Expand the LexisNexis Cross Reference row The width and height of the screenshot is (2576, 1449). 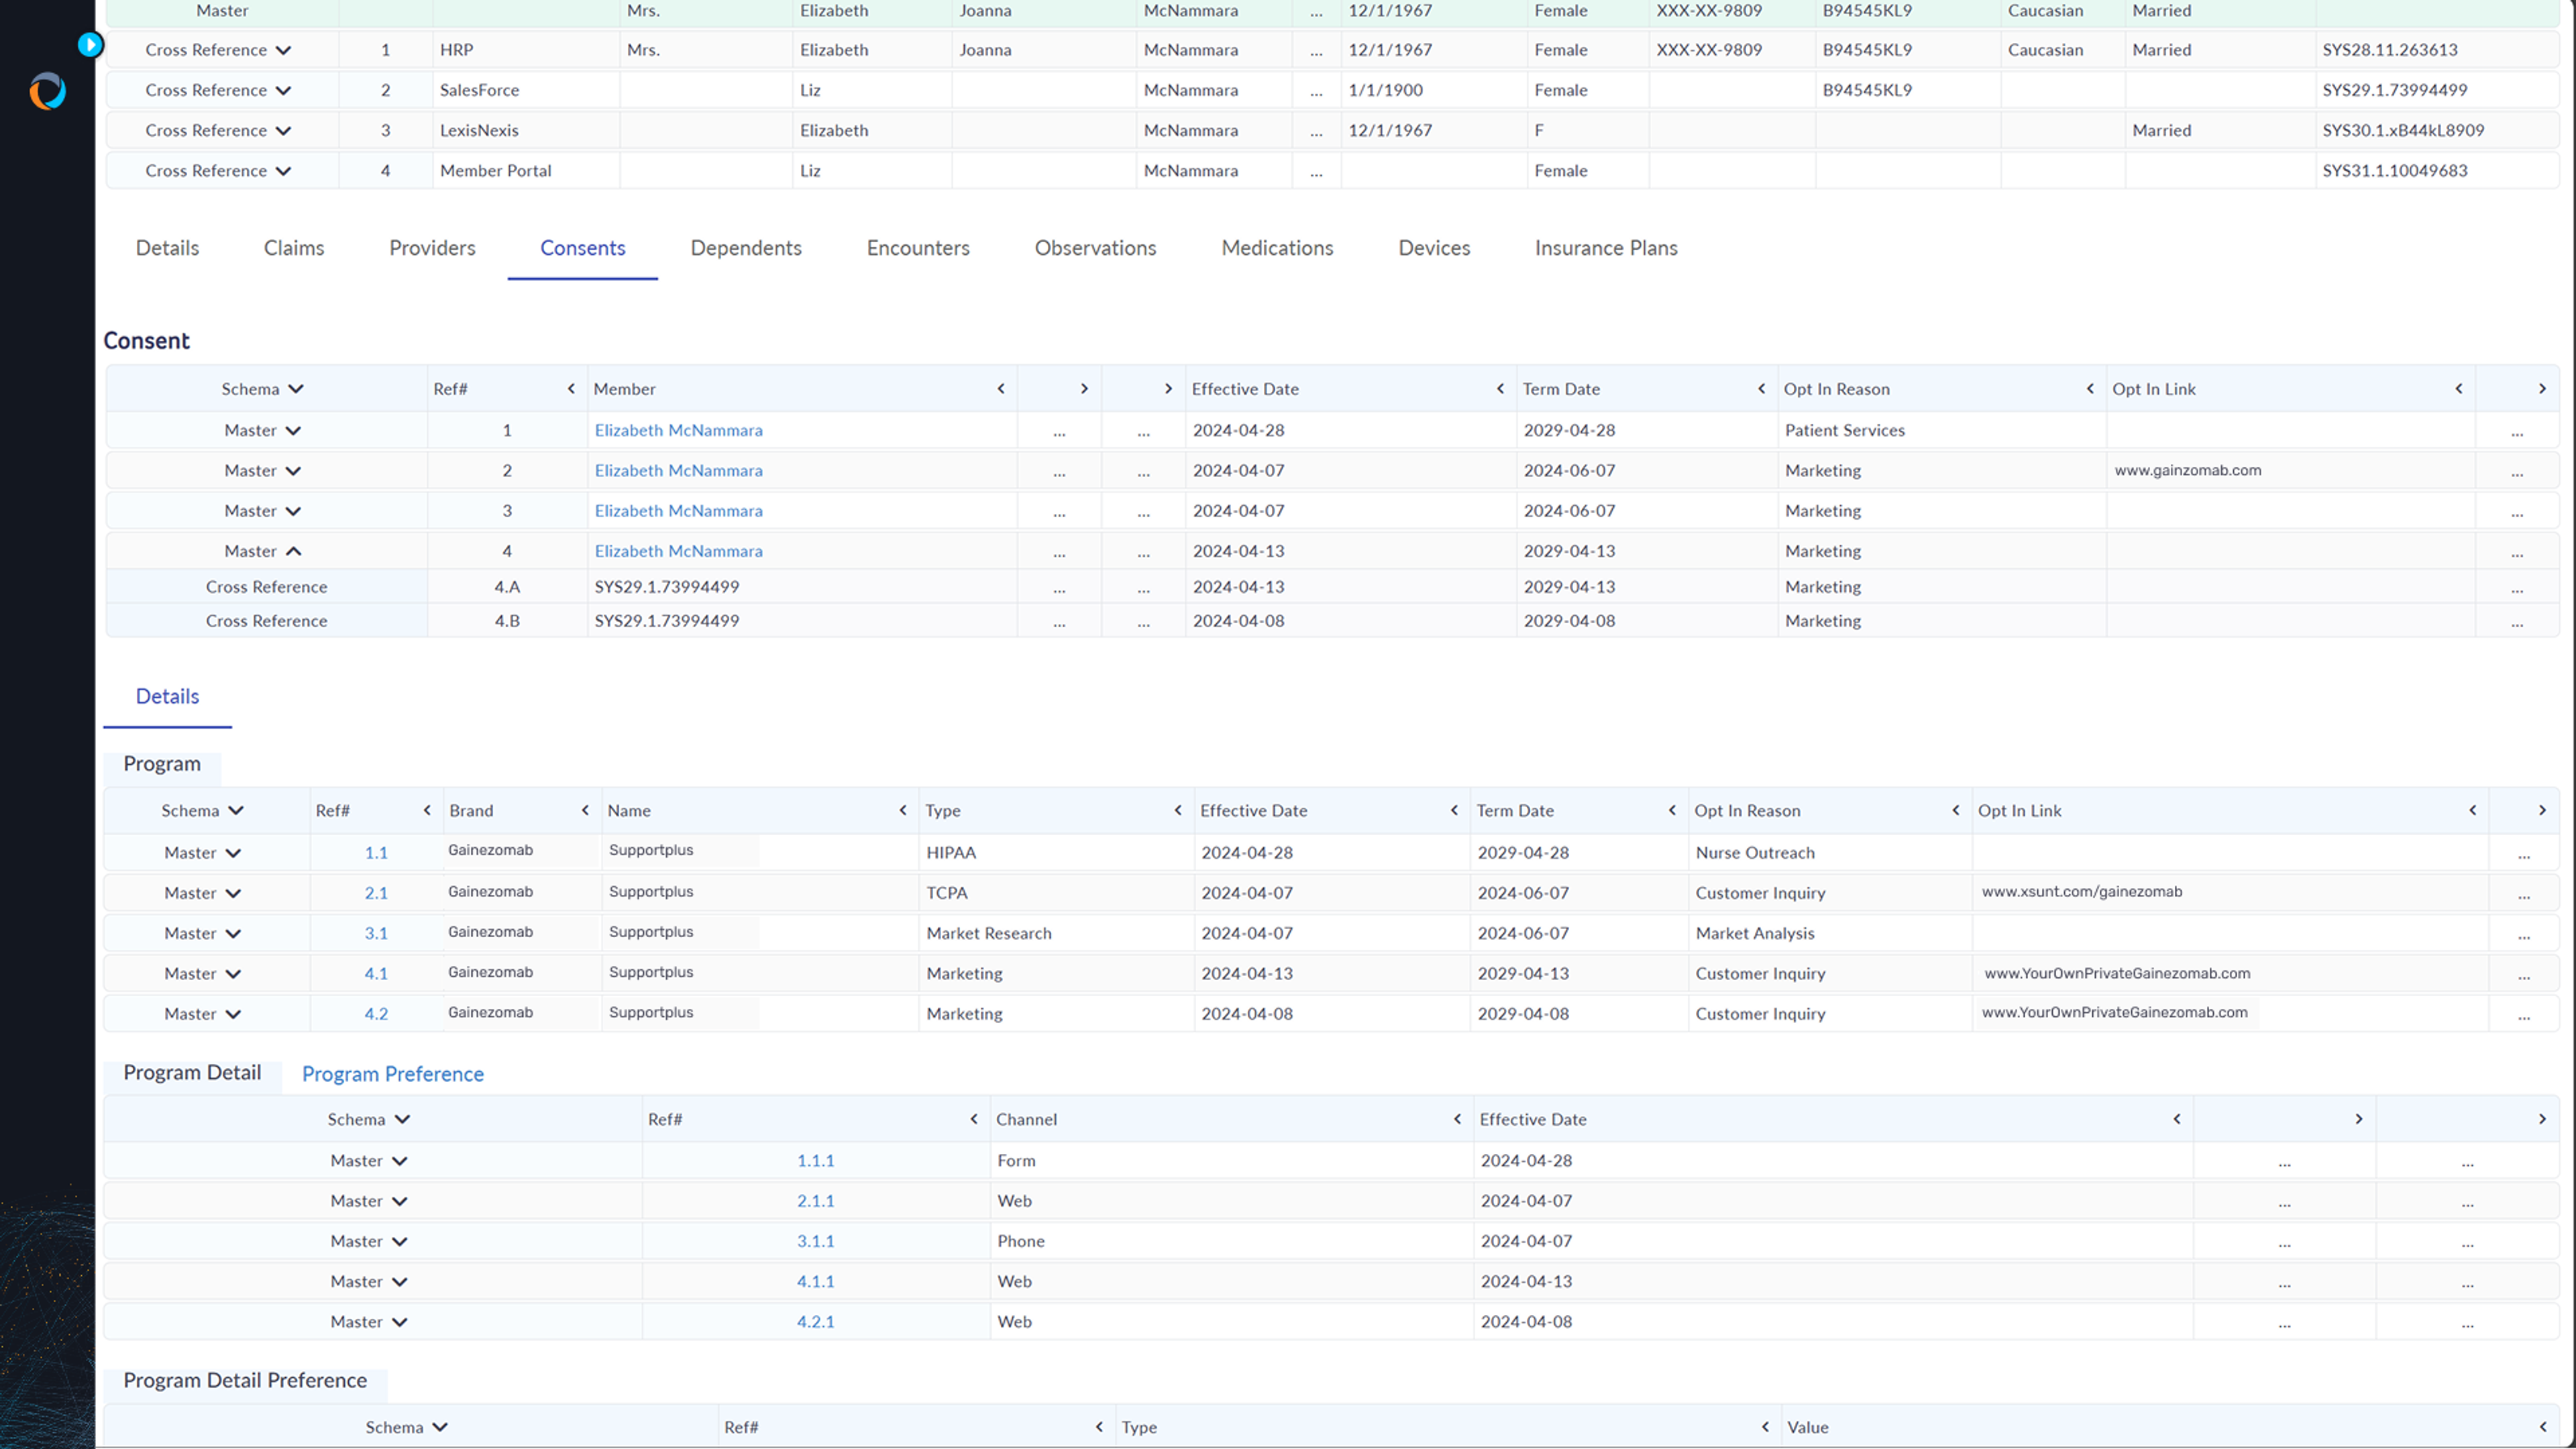click(284, 130)
